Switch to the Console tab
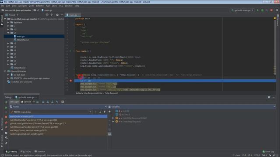Image resolution: width=280 pixels, height=157 pixels. coord(26,102)
